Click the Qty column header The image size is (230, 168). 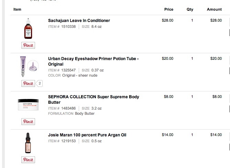pos(190,9)
